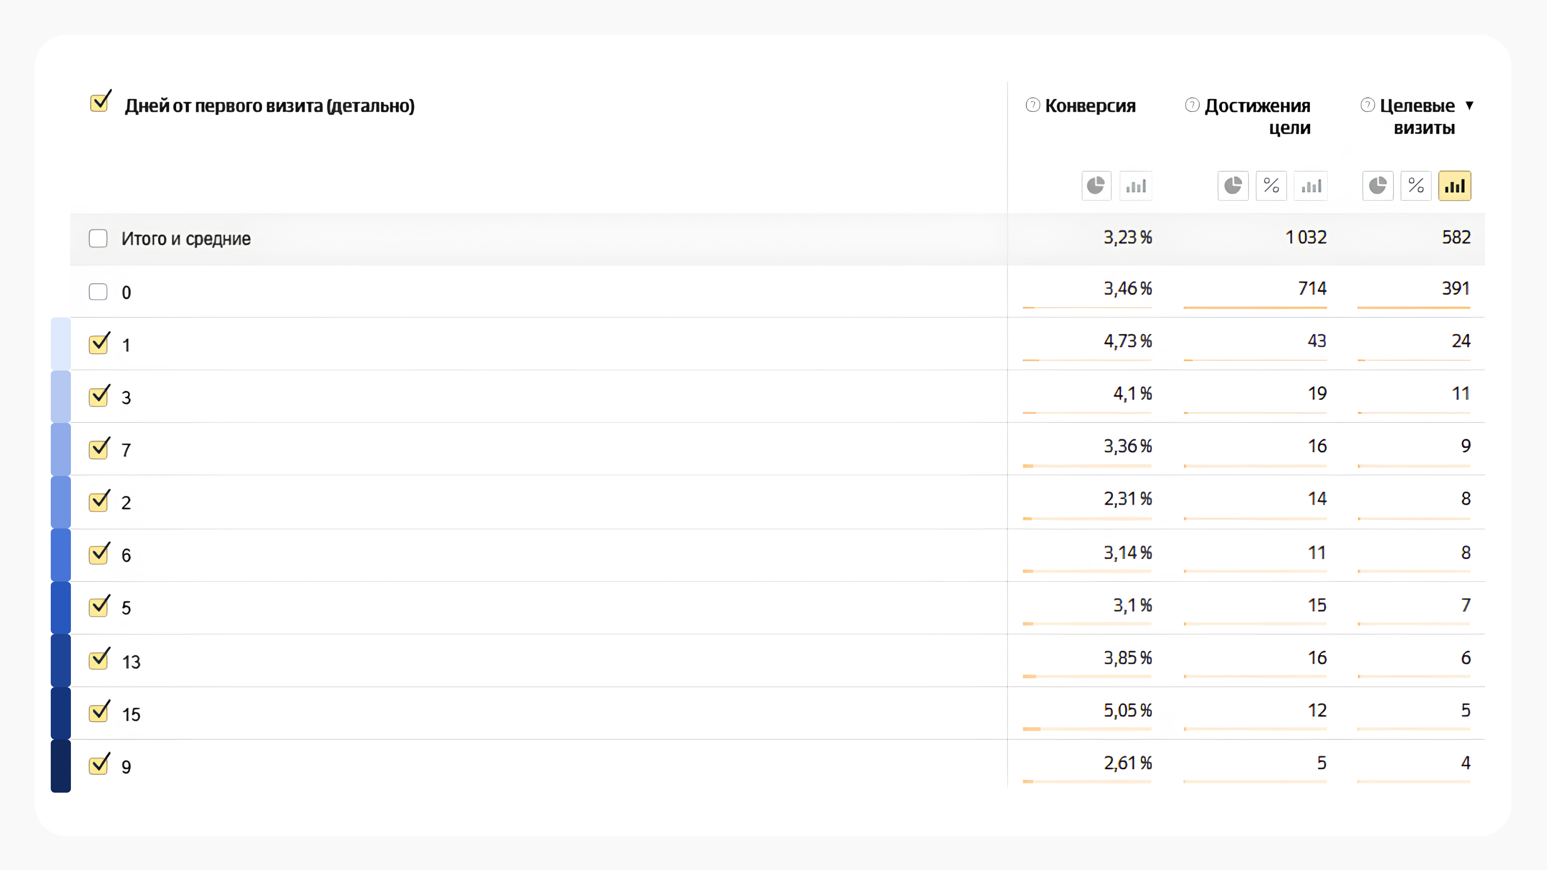Uncheck the checkbox for row 1
The height and width of the screenshot is (870, 1547).
pyautogui.click(x=99, y=344)
